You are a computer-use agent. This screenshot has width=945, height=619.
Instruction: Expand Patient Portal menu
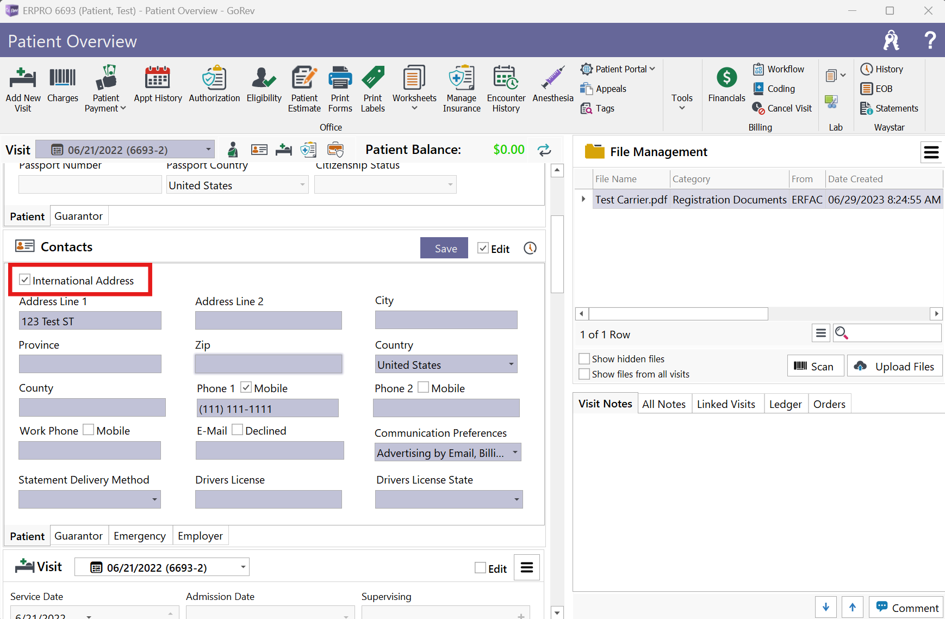[618, 69]
